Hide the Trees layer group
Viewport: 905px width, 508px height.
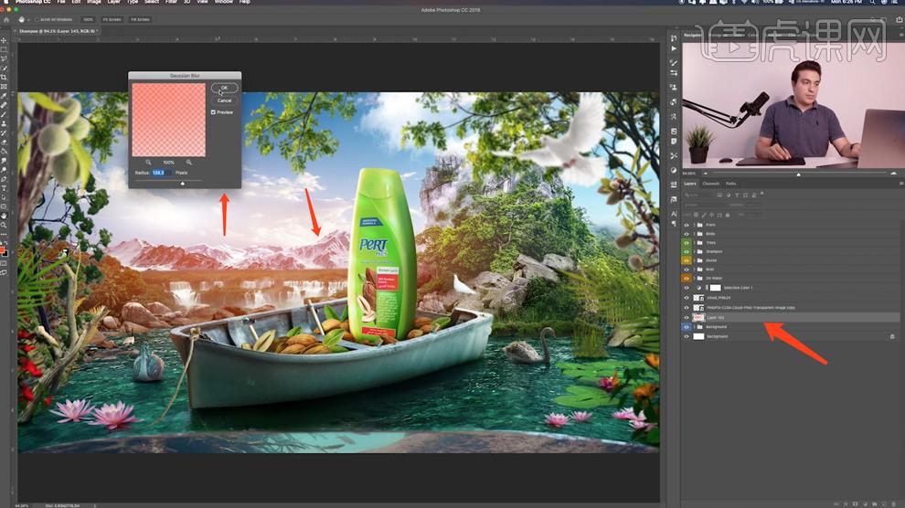(x=687, y=242)
